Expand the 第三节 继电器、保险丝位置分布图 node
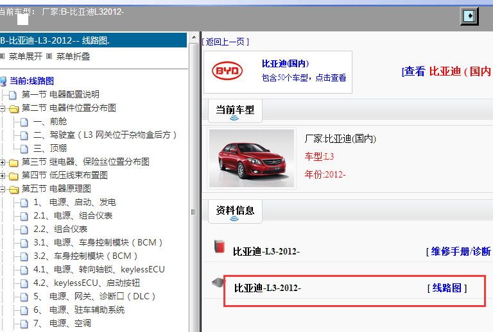The height and width of the screenshot is (332, 493). [x=3, y=162]
